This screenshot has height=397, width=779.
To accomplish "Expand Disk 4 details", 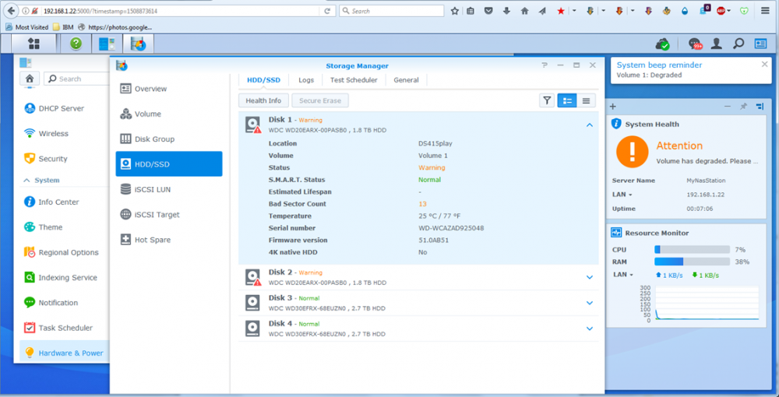I will click(x=590, y=328).
